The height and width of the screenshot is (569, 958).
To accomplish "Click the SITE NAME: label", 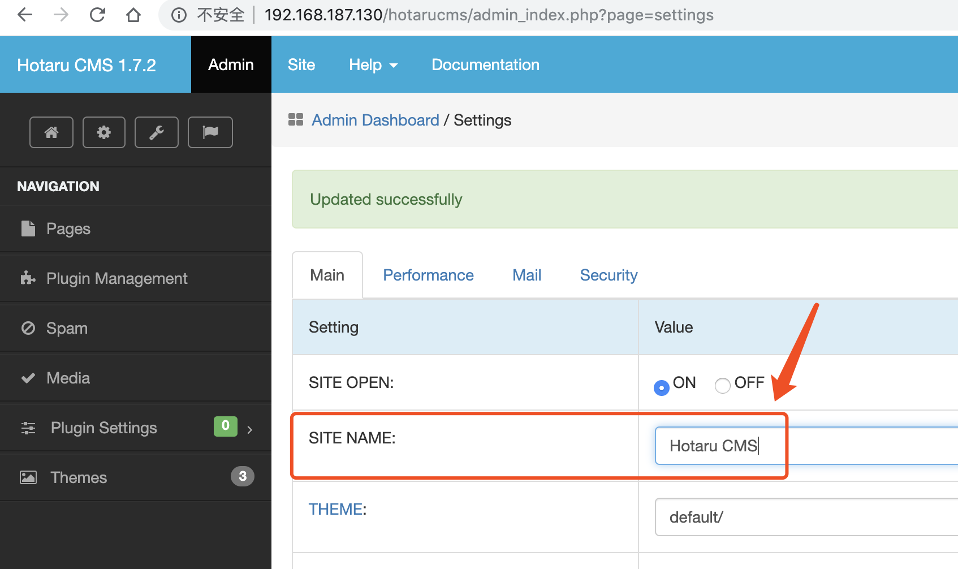I will pyautogui.click(x=352, y=438).
